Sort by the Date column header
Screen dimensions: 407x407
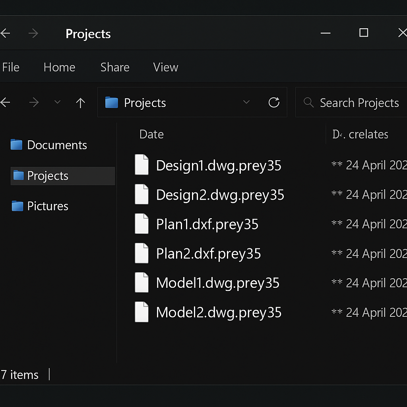[151, 134]
